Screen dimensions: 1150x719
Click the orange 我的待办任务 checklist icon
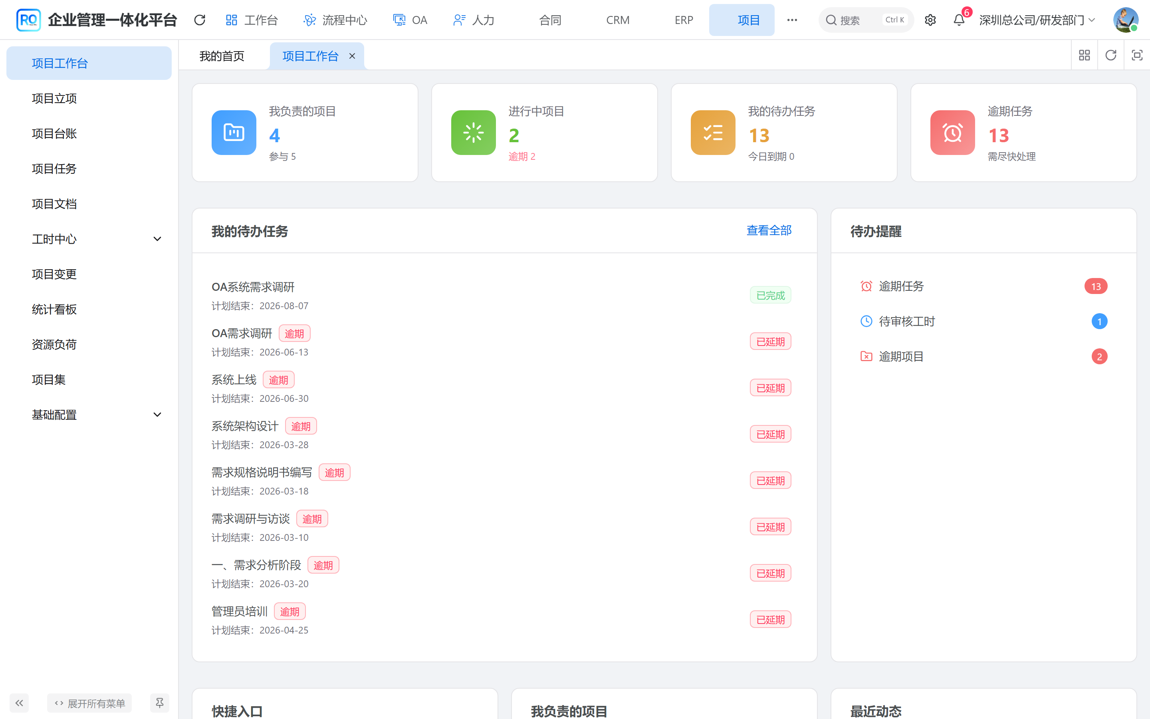tap(713, 133)
